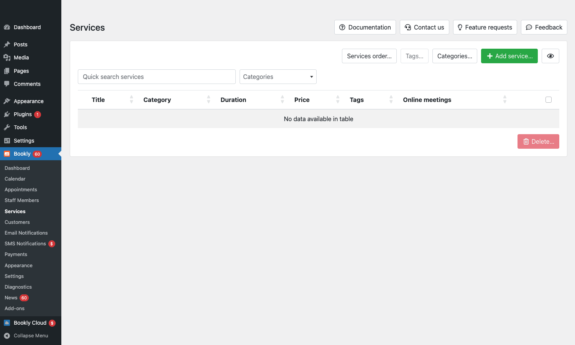Click the Feedback button
Screen dimensions: 575x345
pyautogui.click(x=544, y=27)
